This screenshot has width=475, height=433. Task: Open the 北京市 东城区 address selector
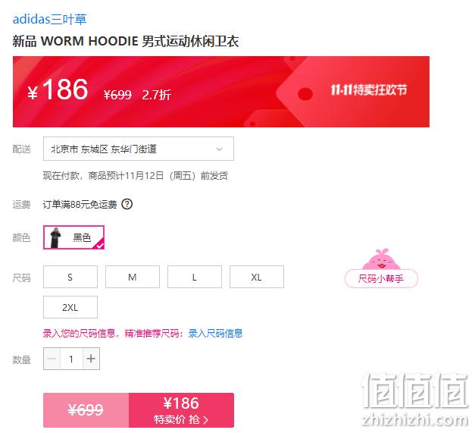click(x=139, y=149)
